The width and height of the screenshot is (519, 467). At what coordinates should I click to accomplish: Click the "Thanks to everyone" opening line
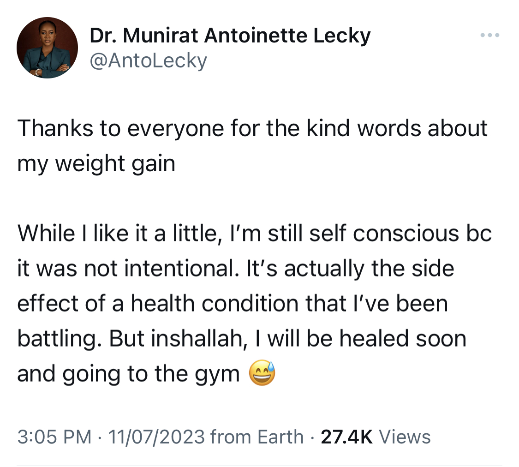pyautogui.click(x=252, y=128)
